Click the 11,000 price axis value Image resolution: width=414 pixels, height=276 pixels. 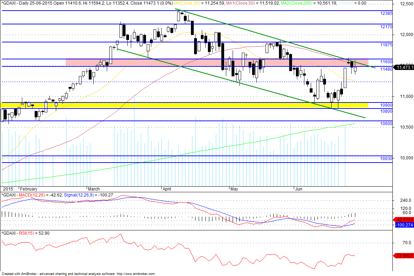[407, 96]
